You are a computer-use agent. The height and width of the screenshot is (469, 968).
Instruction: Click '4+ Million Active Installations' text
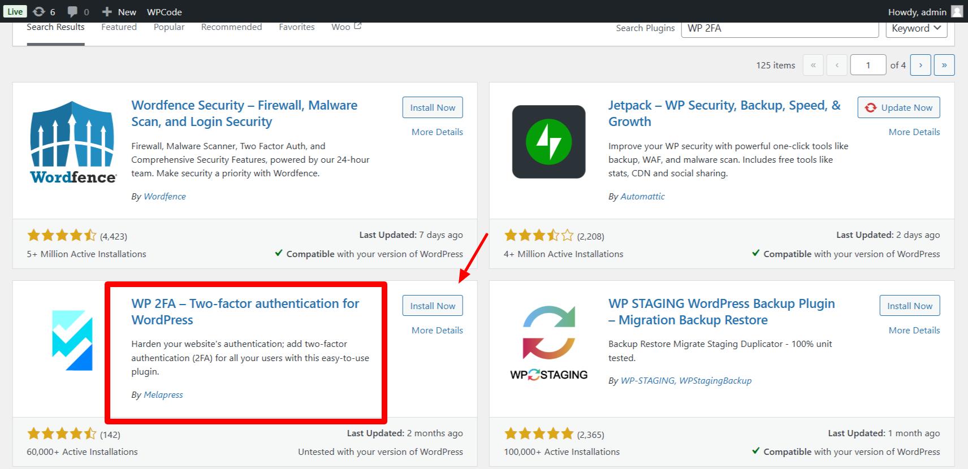click(563, 254)
